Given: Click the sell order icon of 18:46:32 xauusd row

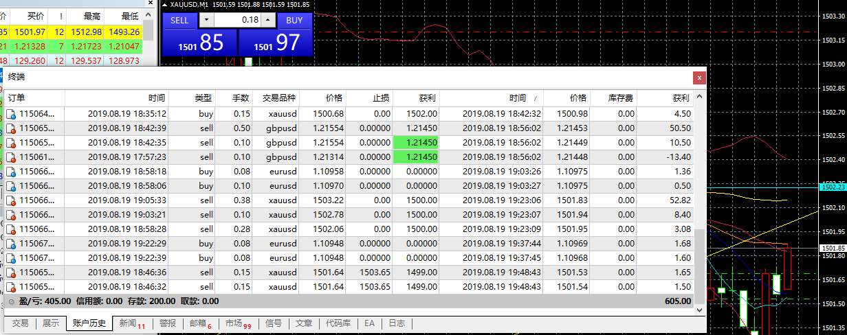Looking at the screenshot, I should (10, 287).
